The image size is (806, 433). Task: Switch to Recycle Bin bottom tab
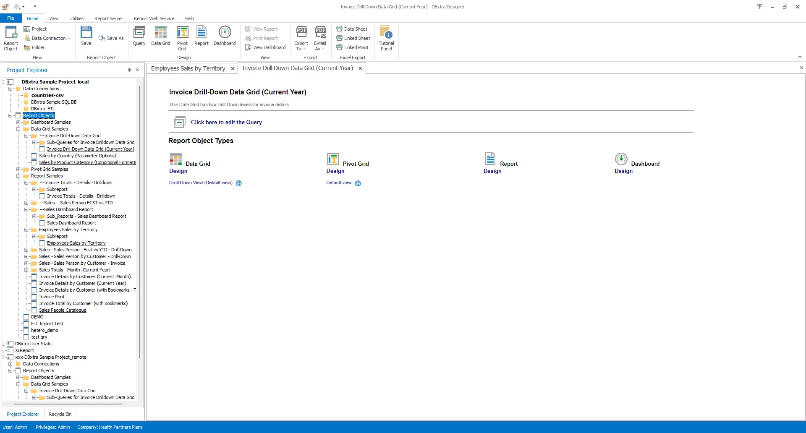[x=60, y=414]
